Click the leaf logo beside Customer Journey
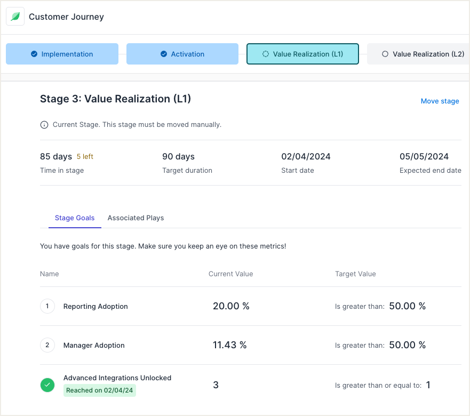 tap(15, 16)
